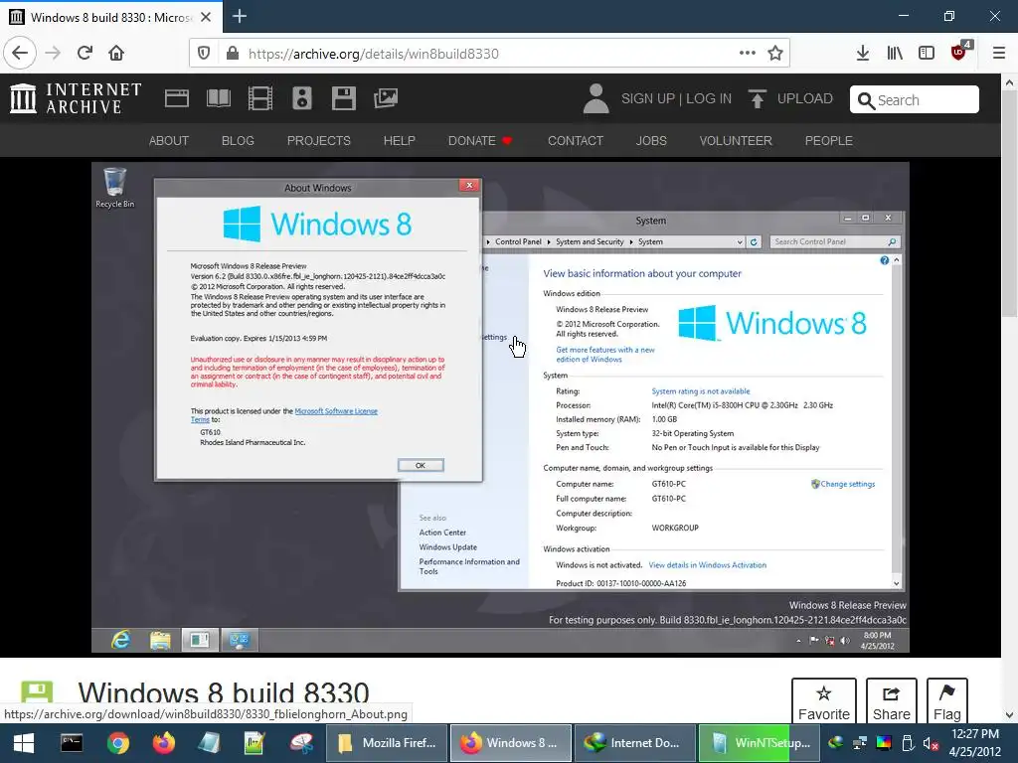1018x763 pixels.
Task: Click the UPLOAD button
Action: (790, 98)
